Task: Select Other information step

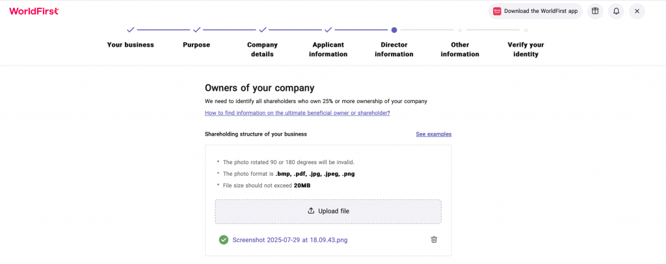Action: click(x=460, y=49)
